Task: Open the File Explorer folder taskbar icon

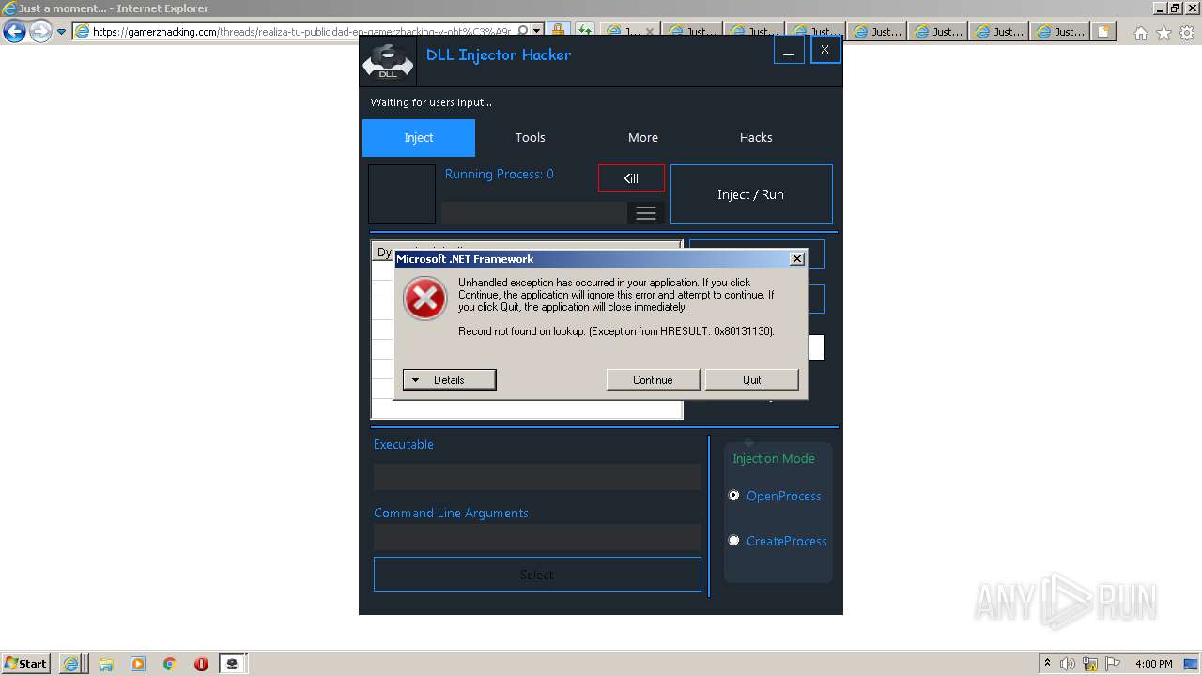Action: tap(106, 664)
